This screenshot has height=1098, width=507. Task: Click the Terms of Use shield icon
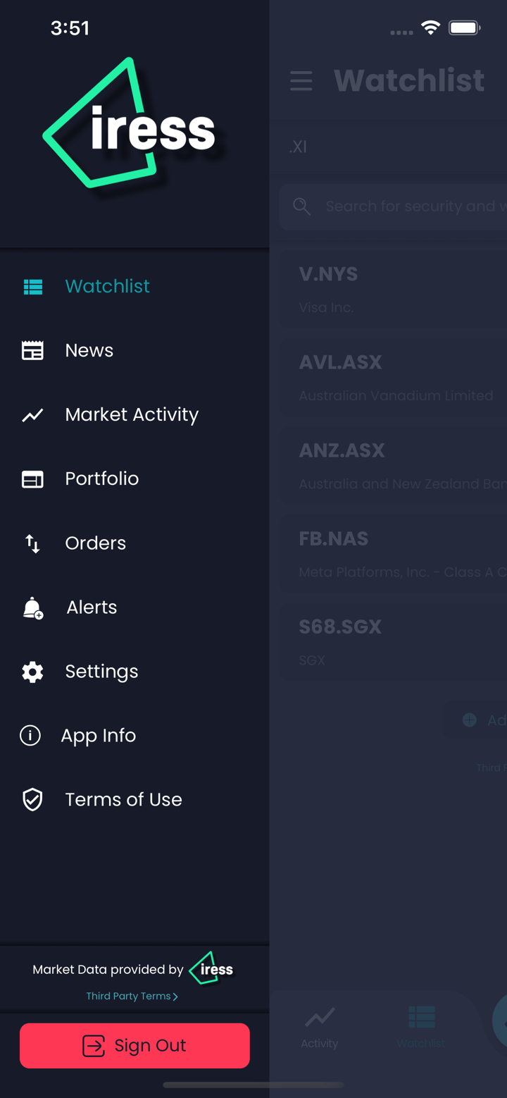click(32, 800)
